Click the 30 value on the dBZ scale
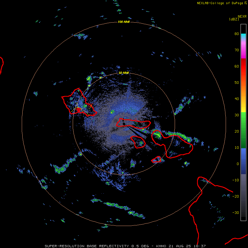The width and height of the screenshot is (248, 248). [237, 115]
